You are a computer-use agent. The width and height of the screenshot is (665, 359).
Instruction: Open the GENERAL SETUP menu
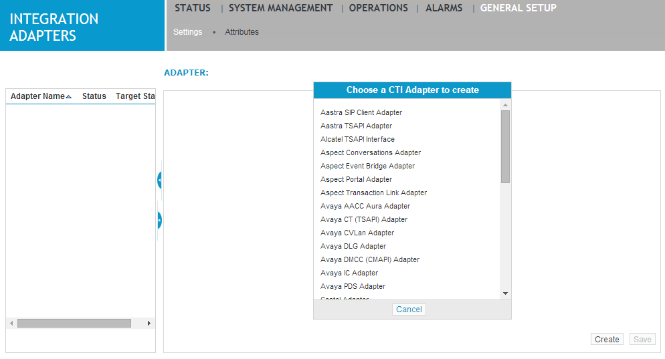point(518,8)
